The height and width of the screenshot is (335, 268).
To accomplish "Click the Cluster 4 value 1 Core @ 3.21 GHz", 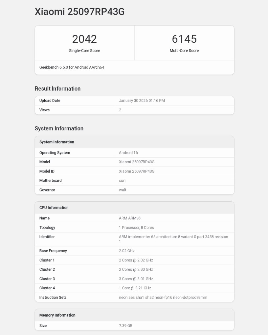I will [135, 288].
